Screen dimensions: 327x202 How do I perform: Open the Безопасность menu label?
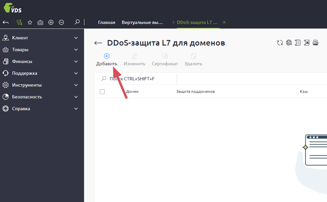(x=27, y=97)
